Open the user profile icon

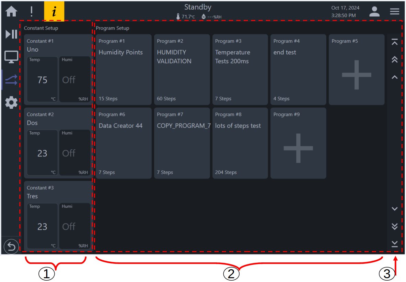(374, 11)
